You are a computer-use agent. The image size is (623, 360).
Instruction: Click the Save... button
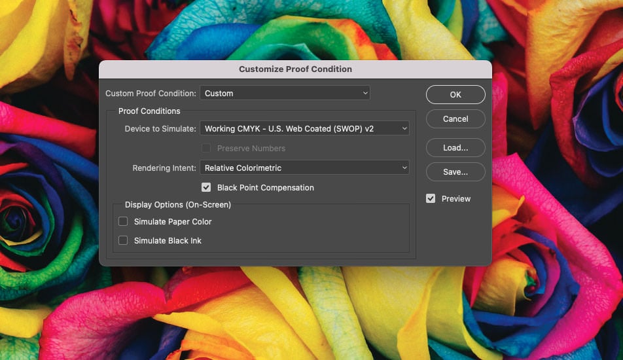455,172
